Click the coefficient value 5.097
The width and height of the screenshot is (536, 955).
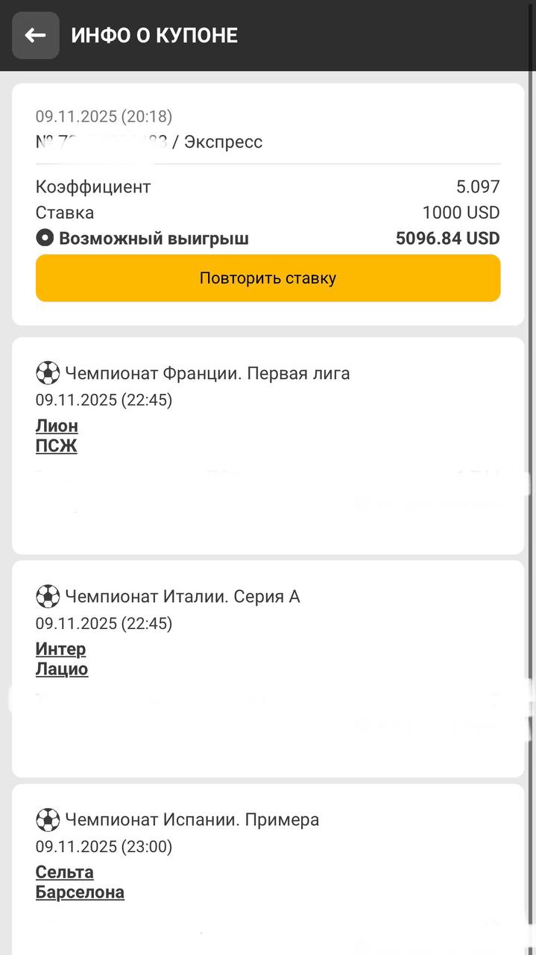point(478,187)
